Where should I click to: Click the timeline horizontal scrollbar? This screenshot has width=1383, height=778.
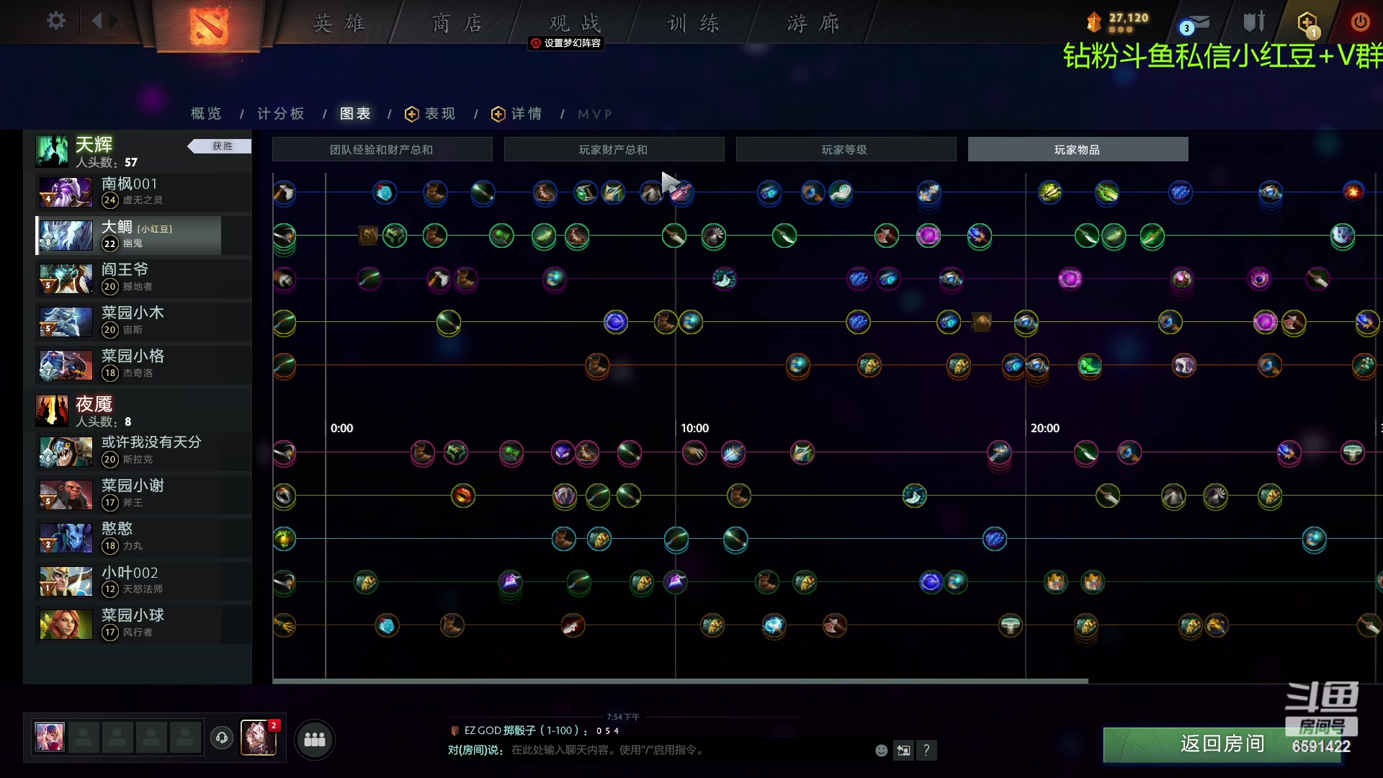(x=680, y=681)
